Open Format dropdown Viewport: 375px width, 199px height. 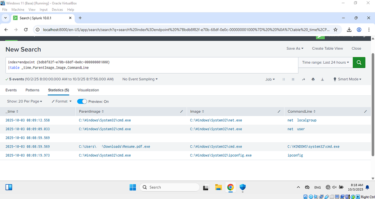coord(62,101)
